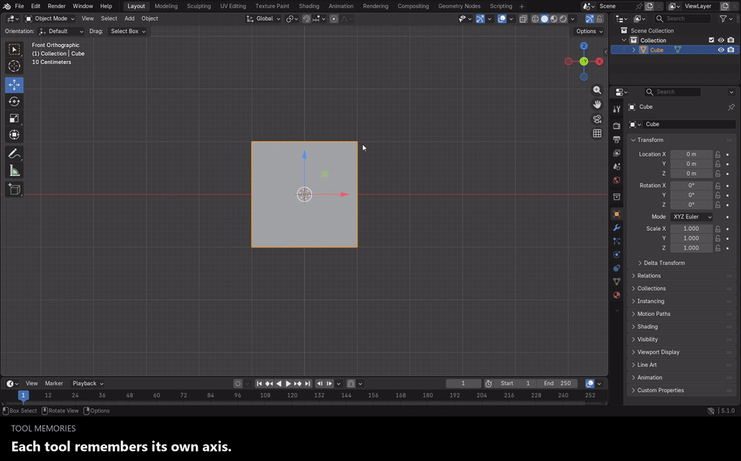741x461 pixels.
Task: Select the Add Cube tool
Action: (14, 190)
